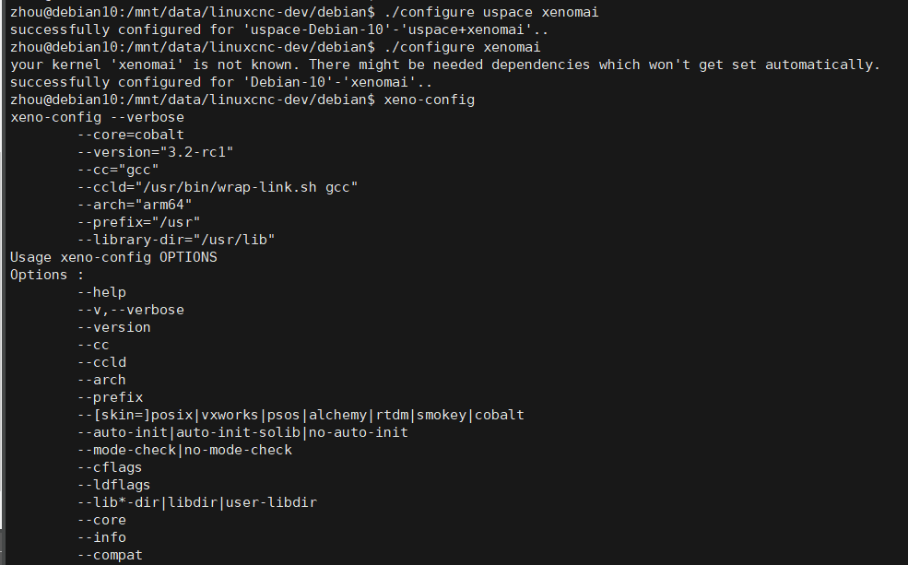
Task: Click the 'xeno-config --verbose' output line
Action: pyautogui.click(x=98, y=117)
